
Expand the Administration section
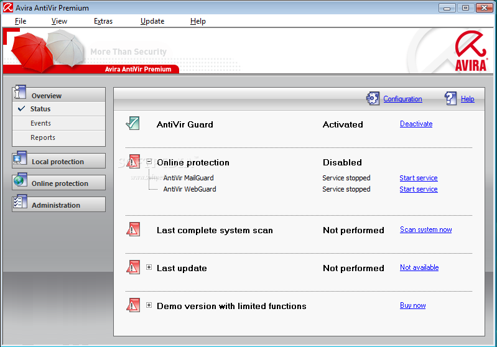tap(58, 205)
